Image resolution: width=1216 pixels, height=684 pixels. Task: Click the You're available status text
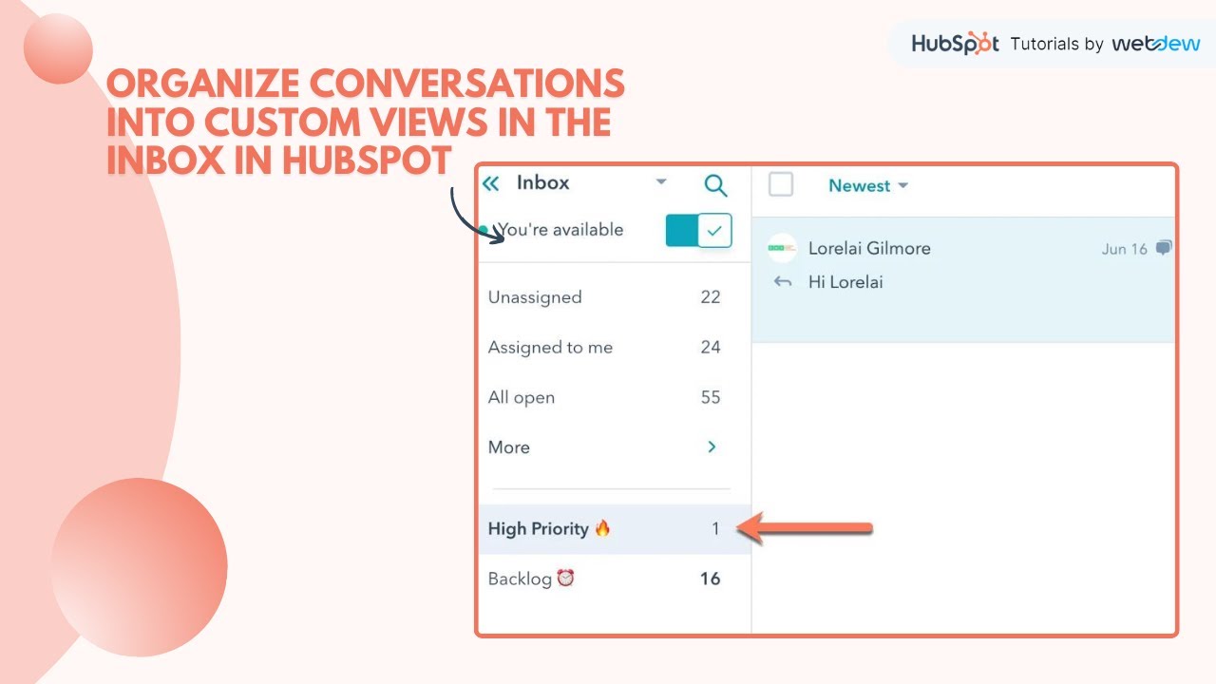pos(560,230)
